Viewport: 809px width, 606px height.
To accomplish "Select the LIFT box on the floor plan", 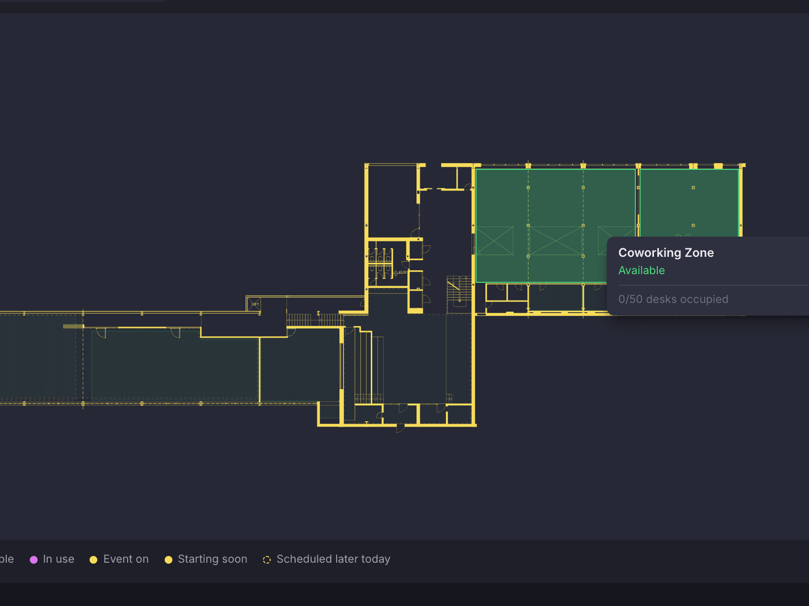I will coord(255,304).
